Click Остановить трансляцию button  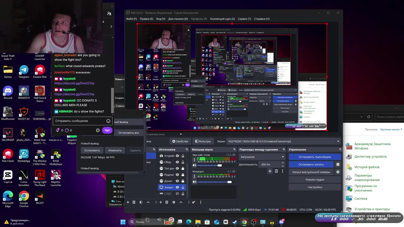click(x=315, y=157)
